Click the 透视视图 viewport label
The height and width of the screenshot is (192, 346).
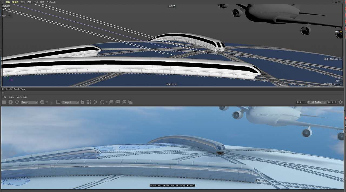[6, 6]
